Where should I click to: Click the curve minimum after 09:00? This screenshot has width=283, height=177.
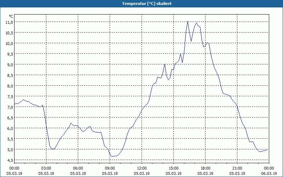pyautogui.click(x=113, y=156)
